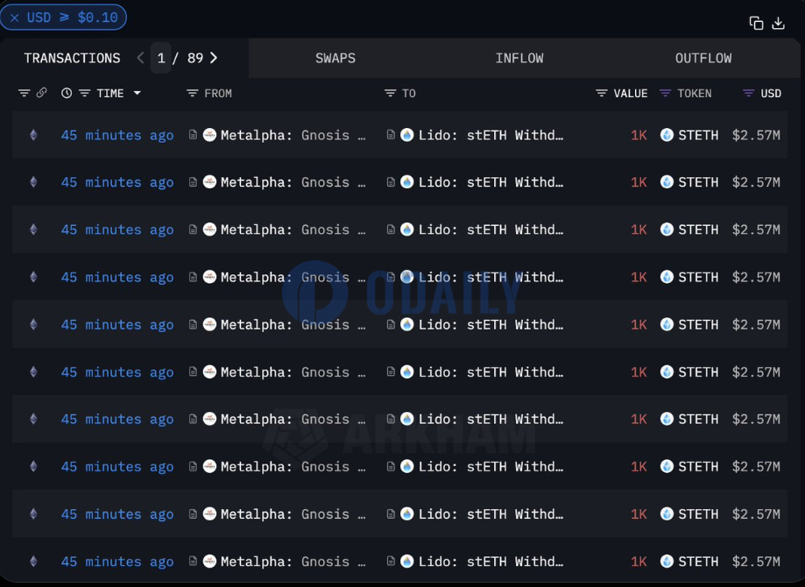
Task: Click the FROM column header
Action: click(x=218, y=94)
